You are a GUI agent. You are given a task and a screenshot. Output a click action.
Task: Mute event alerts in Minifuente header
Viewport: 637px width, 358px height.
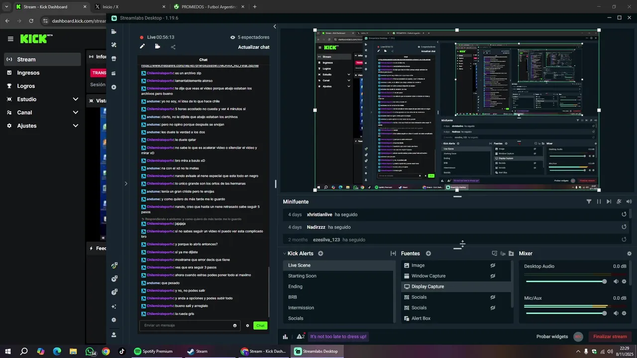pyautogui.click(x=619, y=201)
